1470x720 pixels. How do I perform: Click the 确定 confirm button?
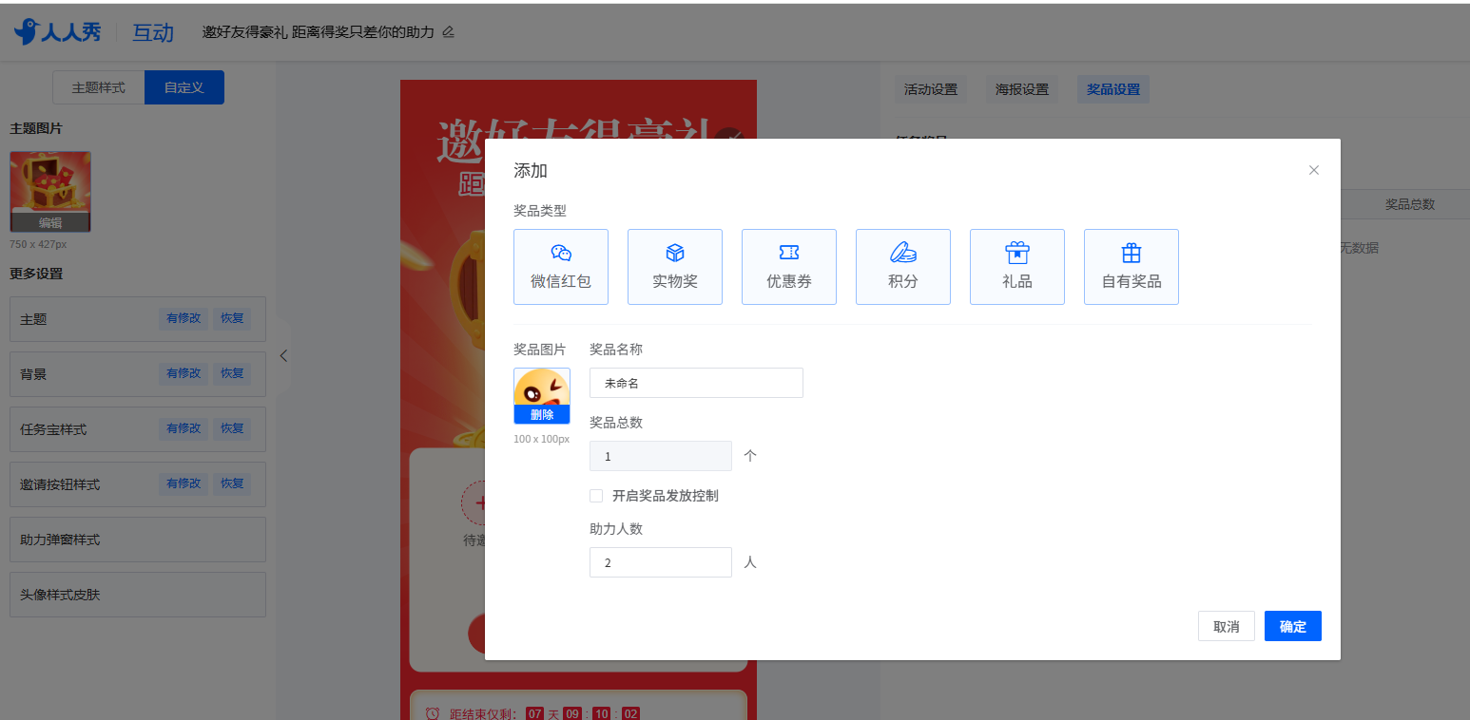1292,626
